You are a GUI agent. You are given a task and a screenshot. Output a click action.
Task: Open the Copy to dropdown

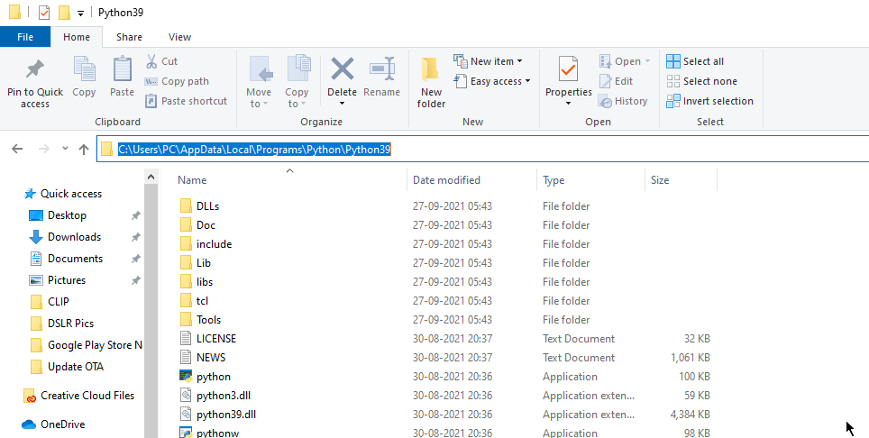297,82
